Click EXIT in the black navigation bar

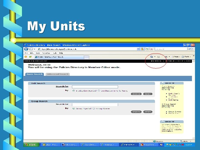point(189,61)
